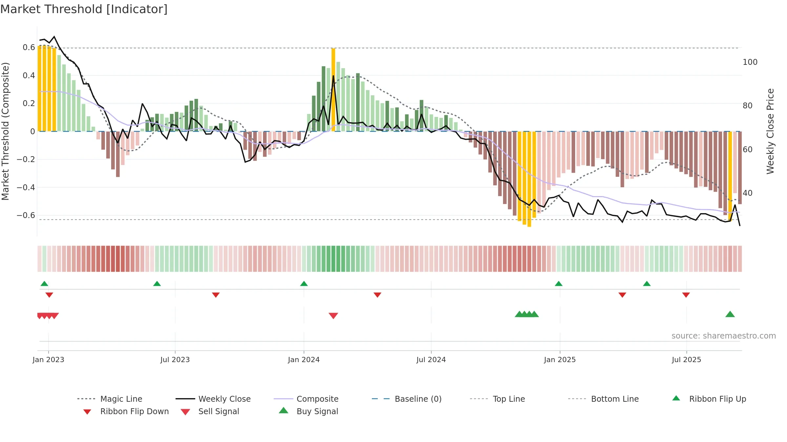
Task: Toggle the Magic Line legend entry
Action: coord(110,399)
